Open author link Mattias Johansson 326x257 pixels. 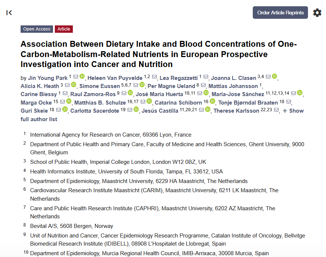tap(233, 86)
